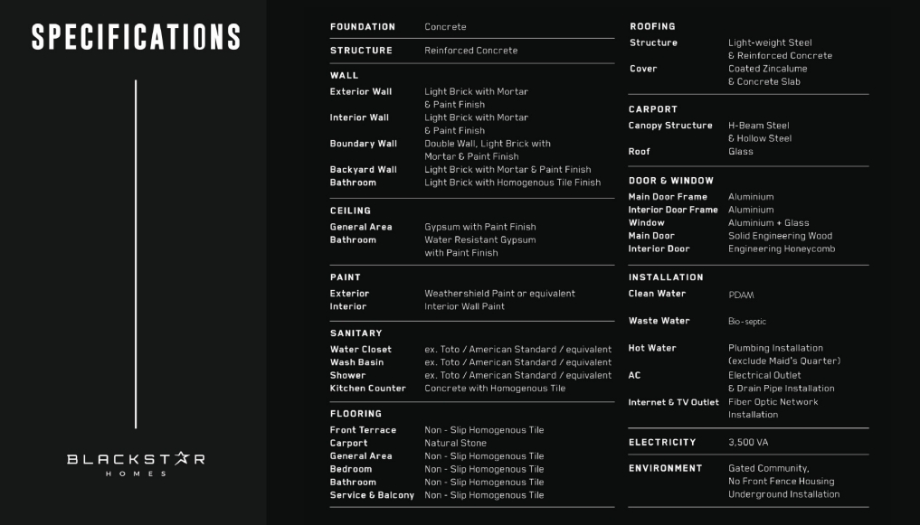Select the Natural Stone value
The height and width of the screenshot is (525, 920).
455,444
